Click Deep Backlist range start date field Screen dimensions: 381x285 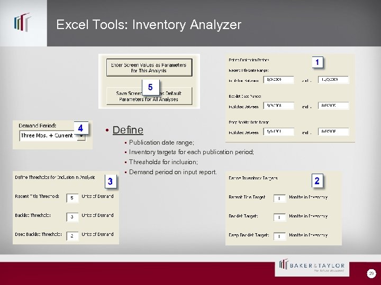click(278, 131)
